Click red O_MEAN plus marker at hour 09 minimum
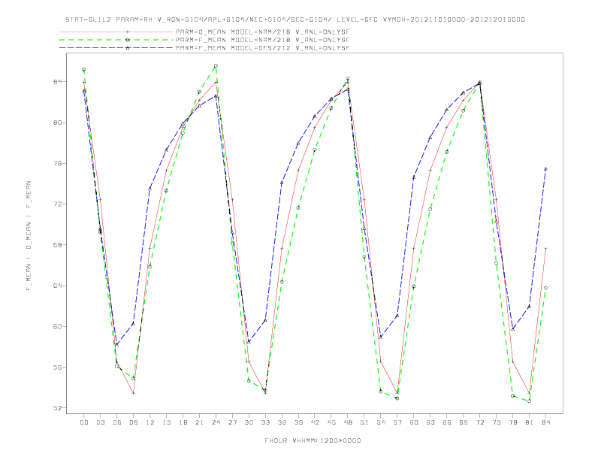This screenshot has width=595, height=460. click(133, 393)
